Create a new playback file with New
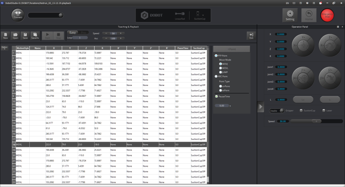 pyautogui.click(x=6, y=35)
